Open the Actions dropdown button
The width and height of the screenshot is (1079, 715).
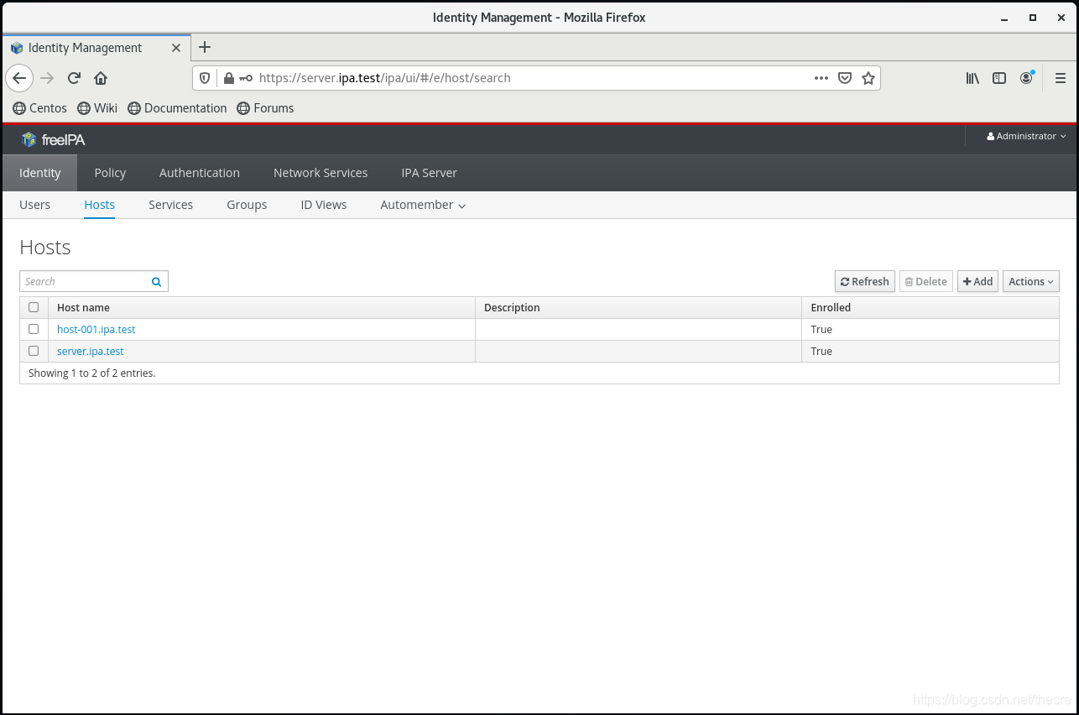[x=1031, y=282]
